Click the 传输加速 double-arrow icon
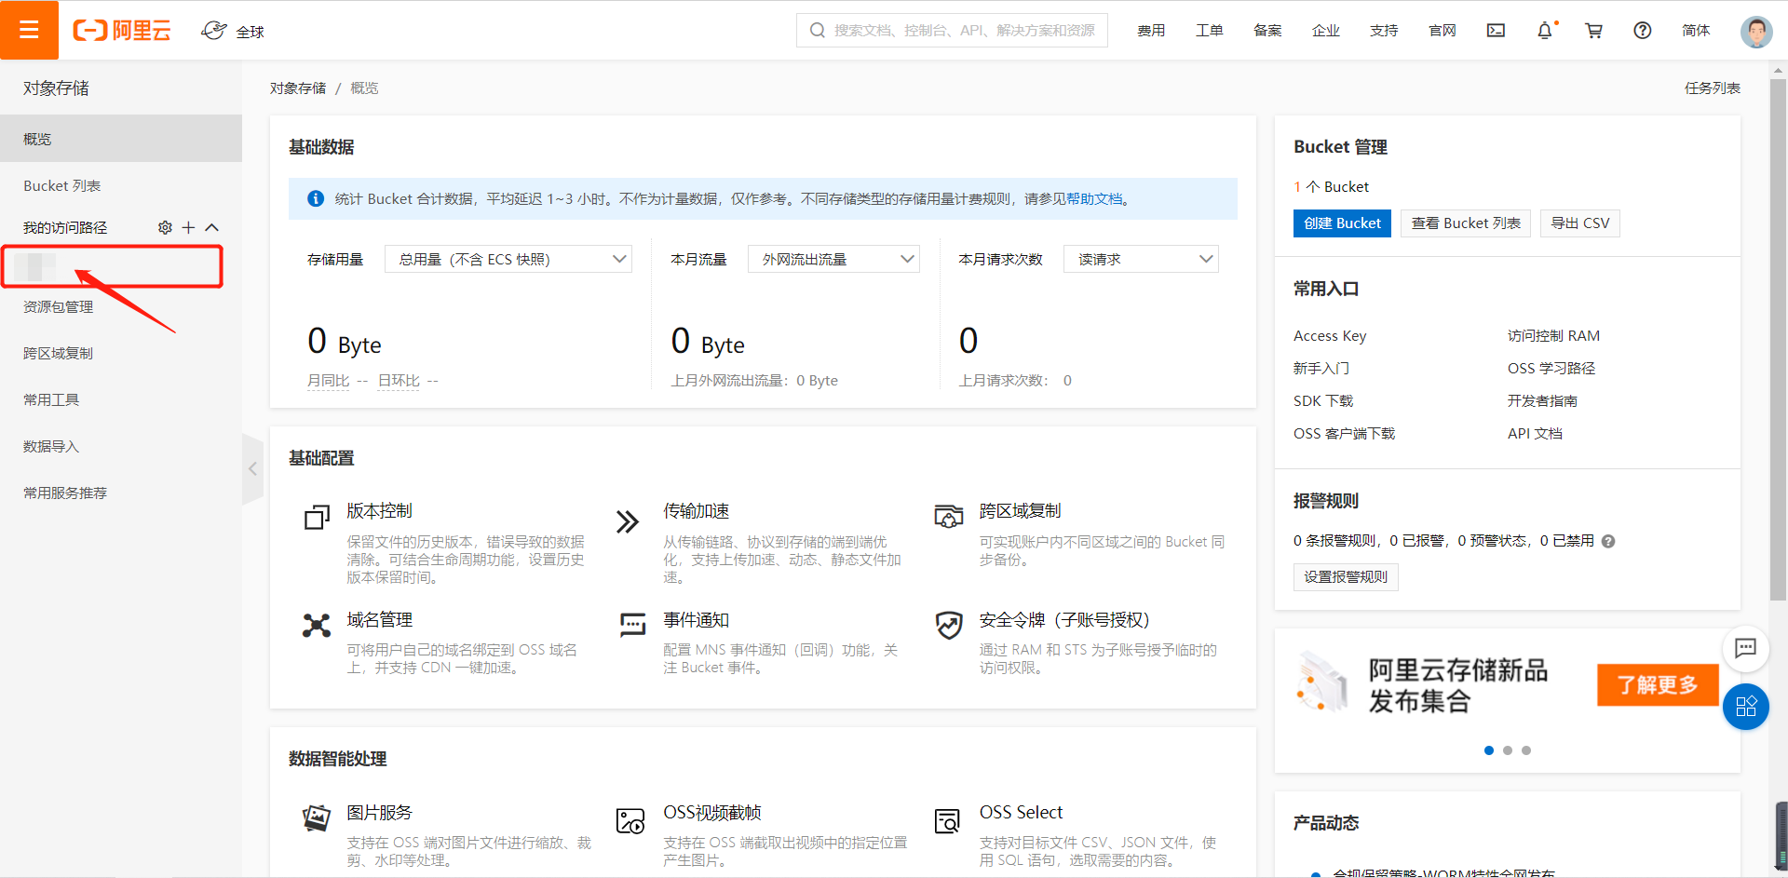1788x878 pixels. (628, 521)
